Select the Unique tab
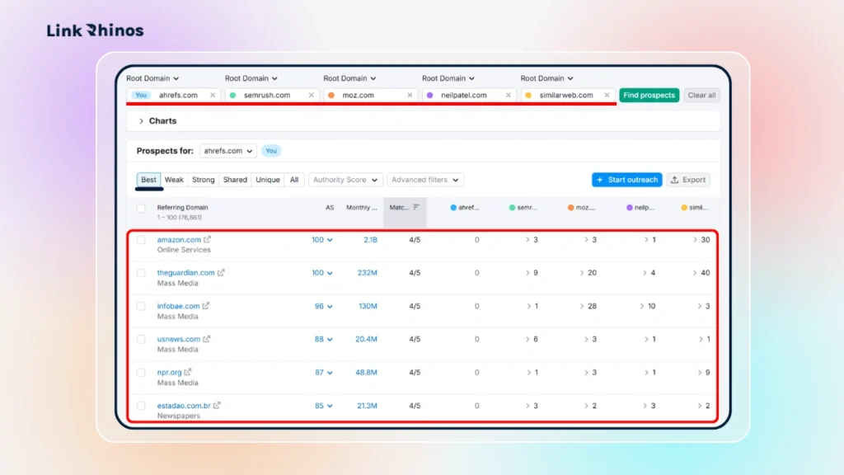Image resolution: width=844 pixels, height=475 pixels. click(268, 180)
